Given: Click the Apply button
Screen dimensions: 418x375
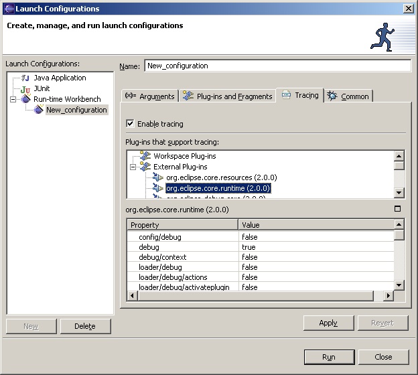Looking at the screenshot, I should pos(328,323).
